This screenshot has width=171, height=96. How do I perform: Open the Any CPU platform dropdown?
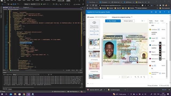coord(35,4)
